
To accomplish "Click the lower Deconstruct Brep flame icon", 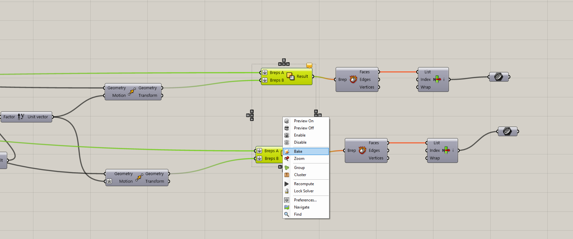I will click(362, 150).
